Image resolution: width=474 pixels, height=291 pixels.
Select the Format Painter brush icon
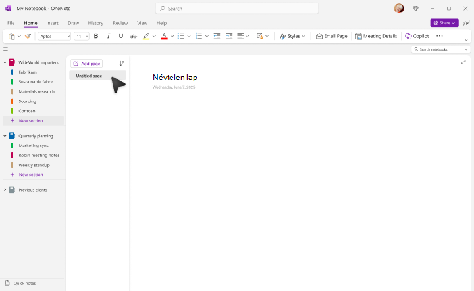pos(28,36)
